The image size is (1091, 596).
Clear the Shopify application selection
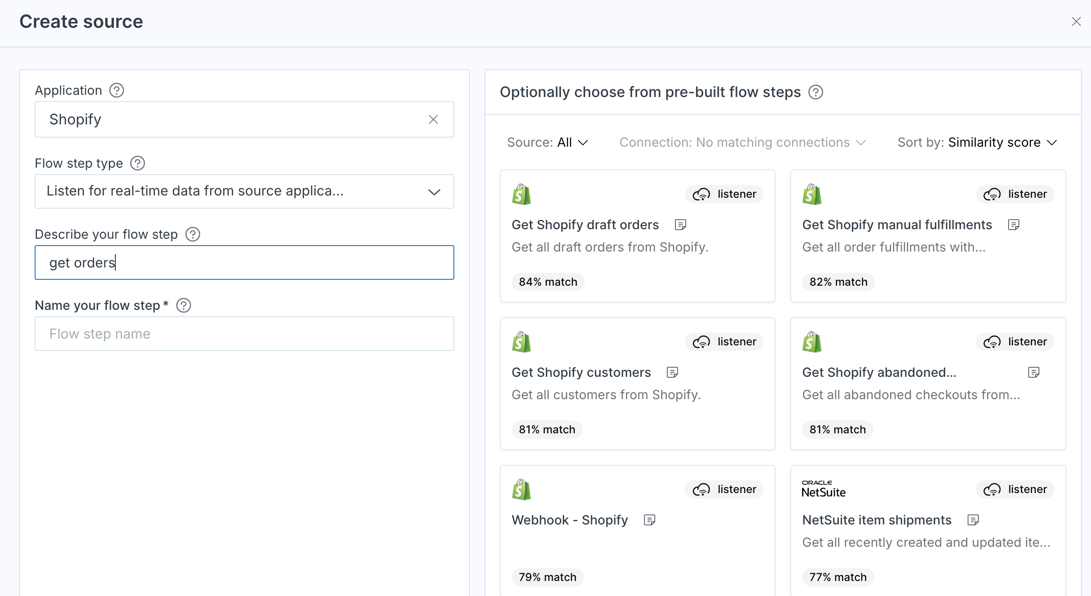tap(433, 119)
